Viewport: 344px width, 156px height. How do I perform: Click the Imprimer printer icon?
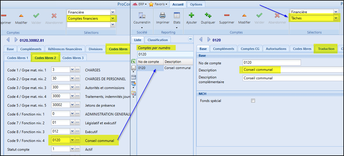[163, 15]
